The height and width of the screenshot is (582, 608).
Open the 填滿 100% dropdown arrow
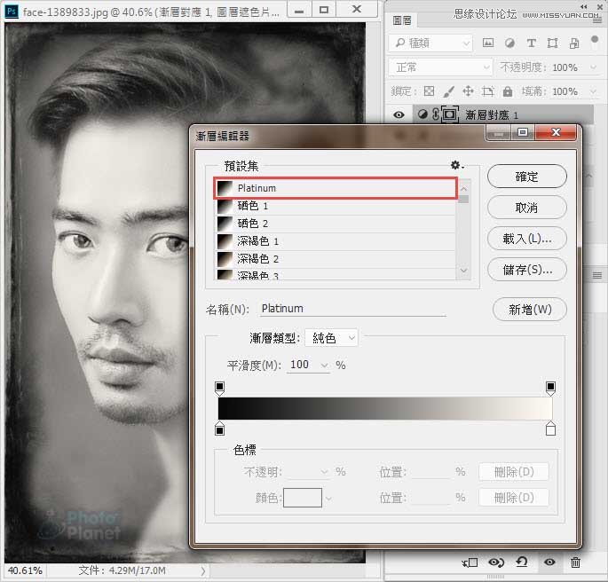tap(593, 91)
